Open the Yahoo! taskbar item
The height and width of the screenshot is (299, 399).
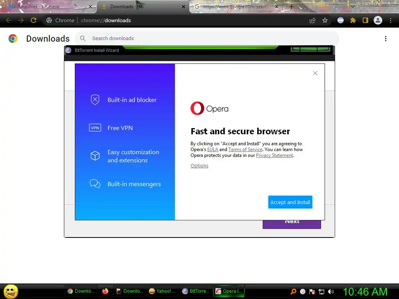point(162,291)
